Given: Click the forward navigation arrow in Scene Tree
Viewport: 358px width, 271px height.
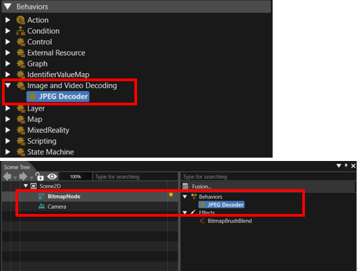Looking at the screenshot, I should (x=23, y=176).
